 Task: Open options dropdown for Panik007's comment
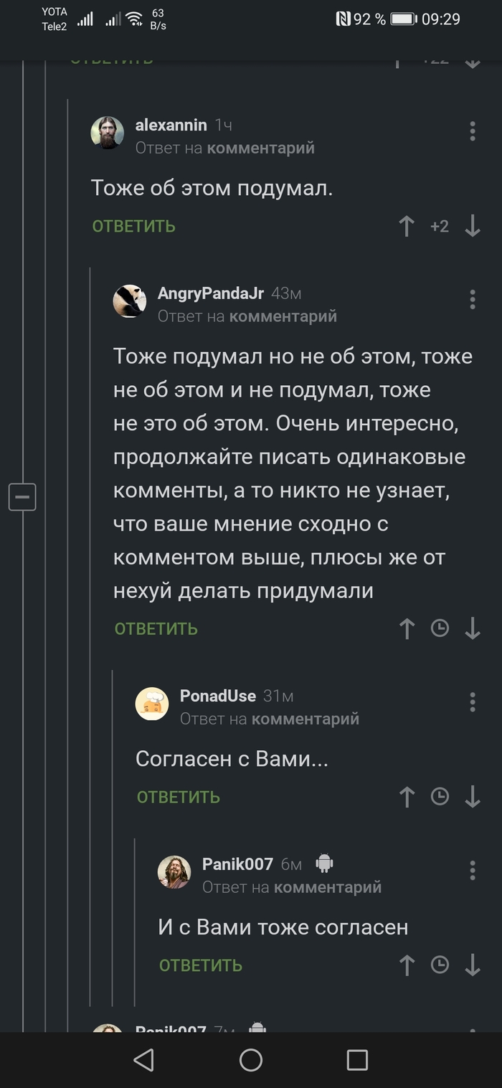pos(473,871)
